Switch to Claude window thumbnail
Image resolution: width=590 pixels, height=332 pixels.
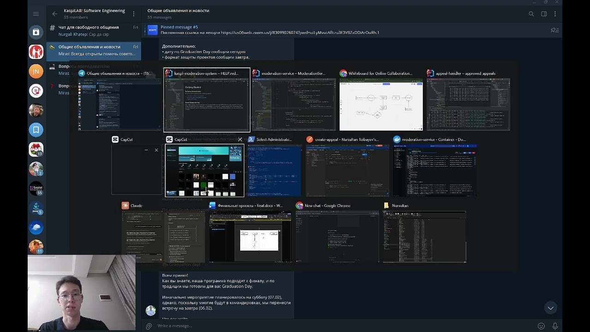(163, 232)
